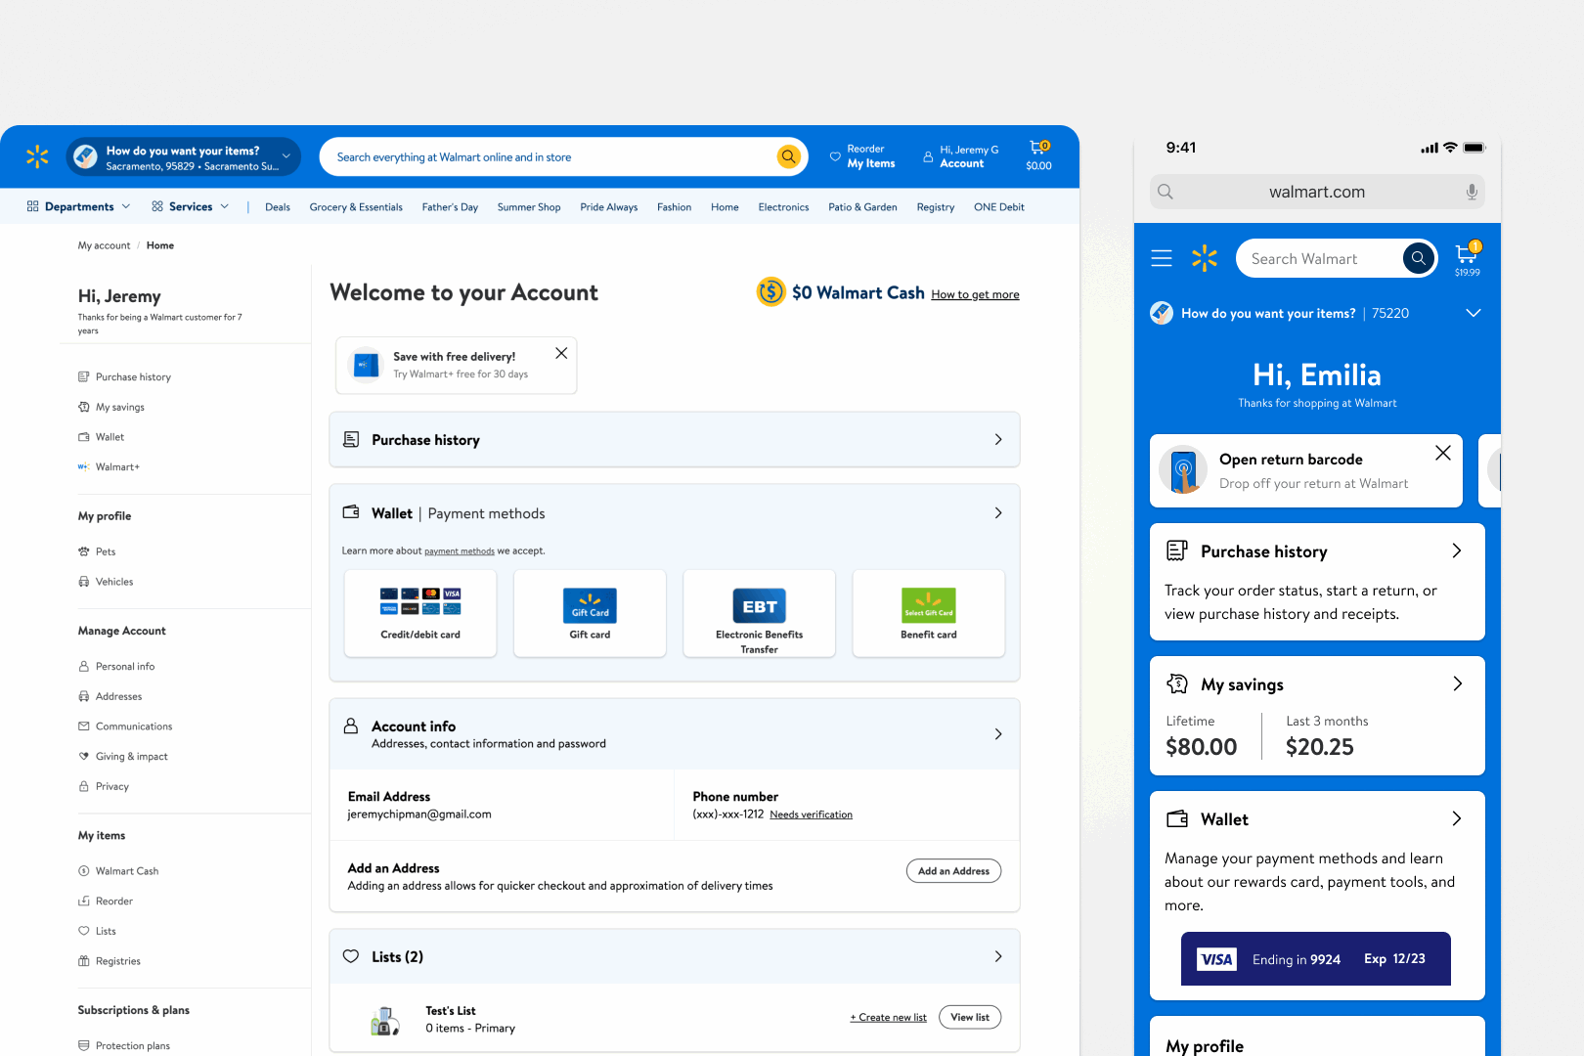This screenshot has height=1056, width=1584.
Task: Select Grocery & Essentials in the nav bar
Action: pos(356,207)
